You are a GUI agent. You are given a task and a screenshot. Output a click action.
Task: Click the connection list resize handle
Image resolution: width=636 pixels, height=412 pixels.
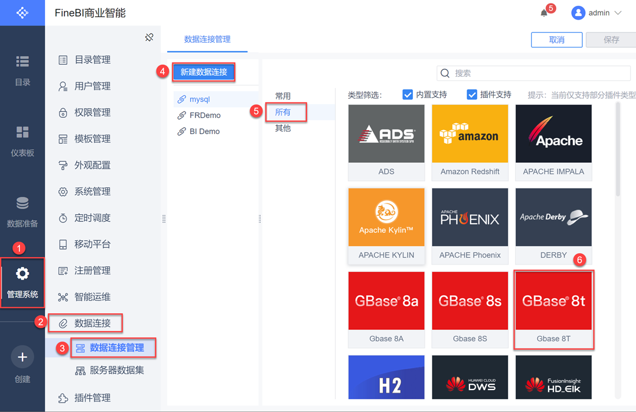260,219
